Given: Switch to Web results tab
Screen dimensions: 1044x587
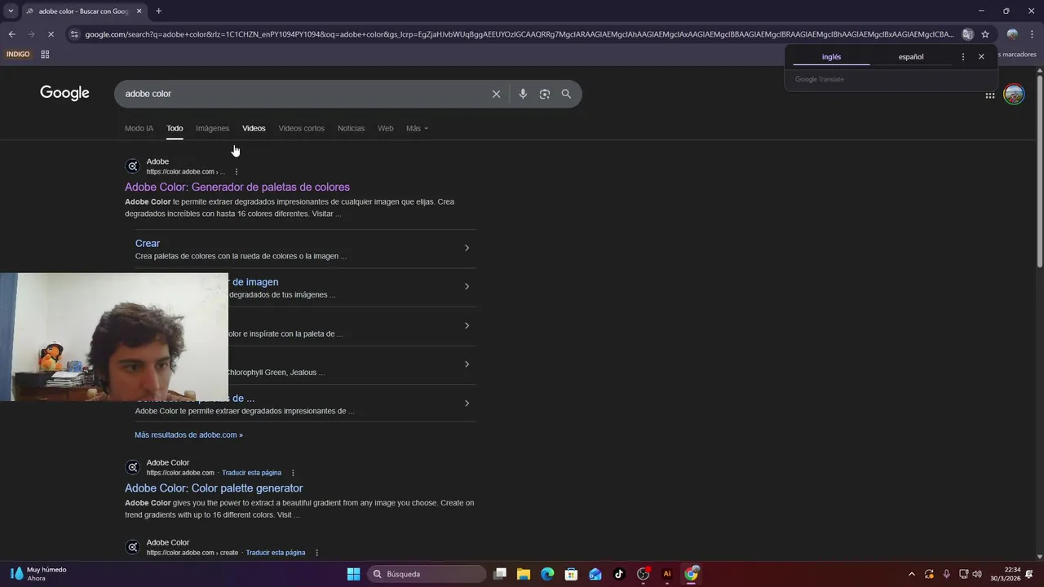Looking at the screenshot, I should (385, 128).
